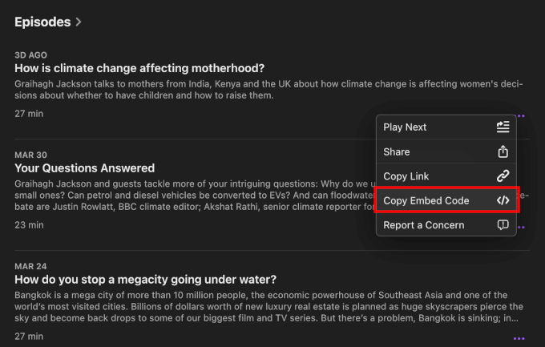Click the Report a Concern speech-bubble icon

(503, 225)
